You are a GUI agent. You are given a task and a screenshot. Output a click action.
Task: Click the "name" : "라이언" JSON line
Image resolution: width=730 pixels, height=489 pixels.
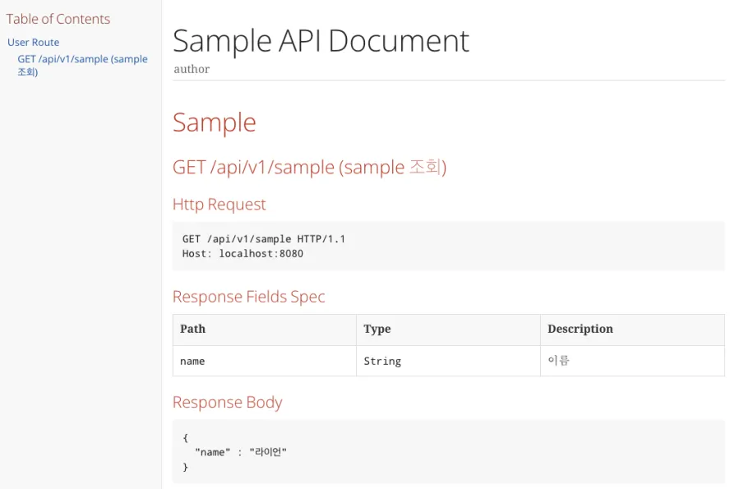click(x=241, y=452)
